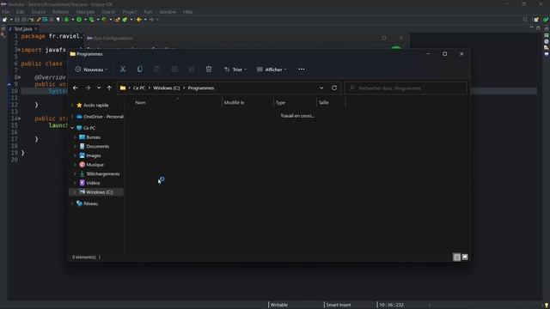
Task: Click Eclipse New file toolbar icon
Action: (x=4, y=20)
